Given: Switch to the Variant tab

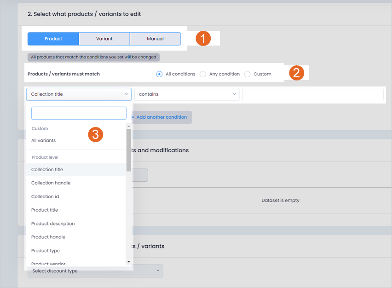Looking at the screenshot, I should [x=104, y=39].
